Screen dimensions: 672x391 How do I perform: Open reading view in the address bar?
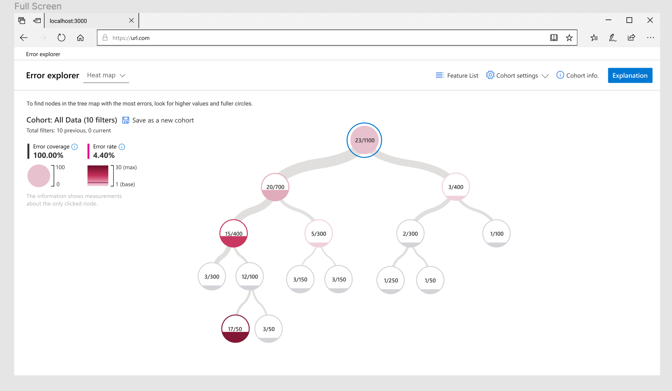[554, 37]
